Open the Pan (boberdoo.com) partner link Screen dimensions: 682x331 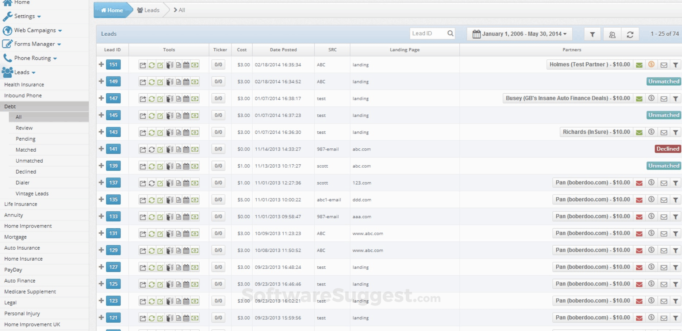pos(592,183)
